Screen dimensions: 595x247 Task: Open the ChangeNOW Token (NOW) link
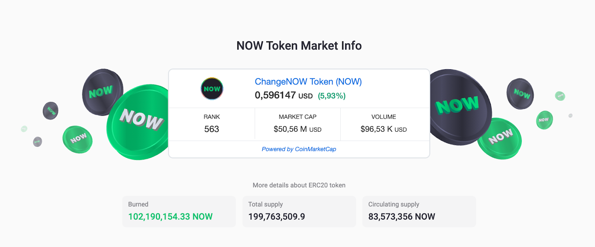tap(308, 81)
